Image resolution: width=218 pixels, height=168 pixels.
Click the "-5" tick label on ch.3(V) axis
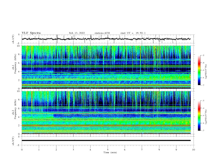point(19,145)
